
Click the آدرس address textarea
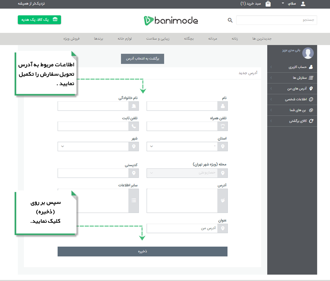(x=182, y=201)
